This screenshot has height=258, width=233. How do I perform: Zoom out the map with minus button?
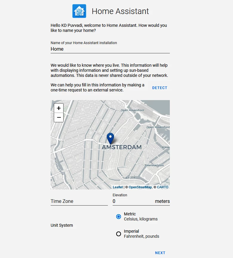59,117
